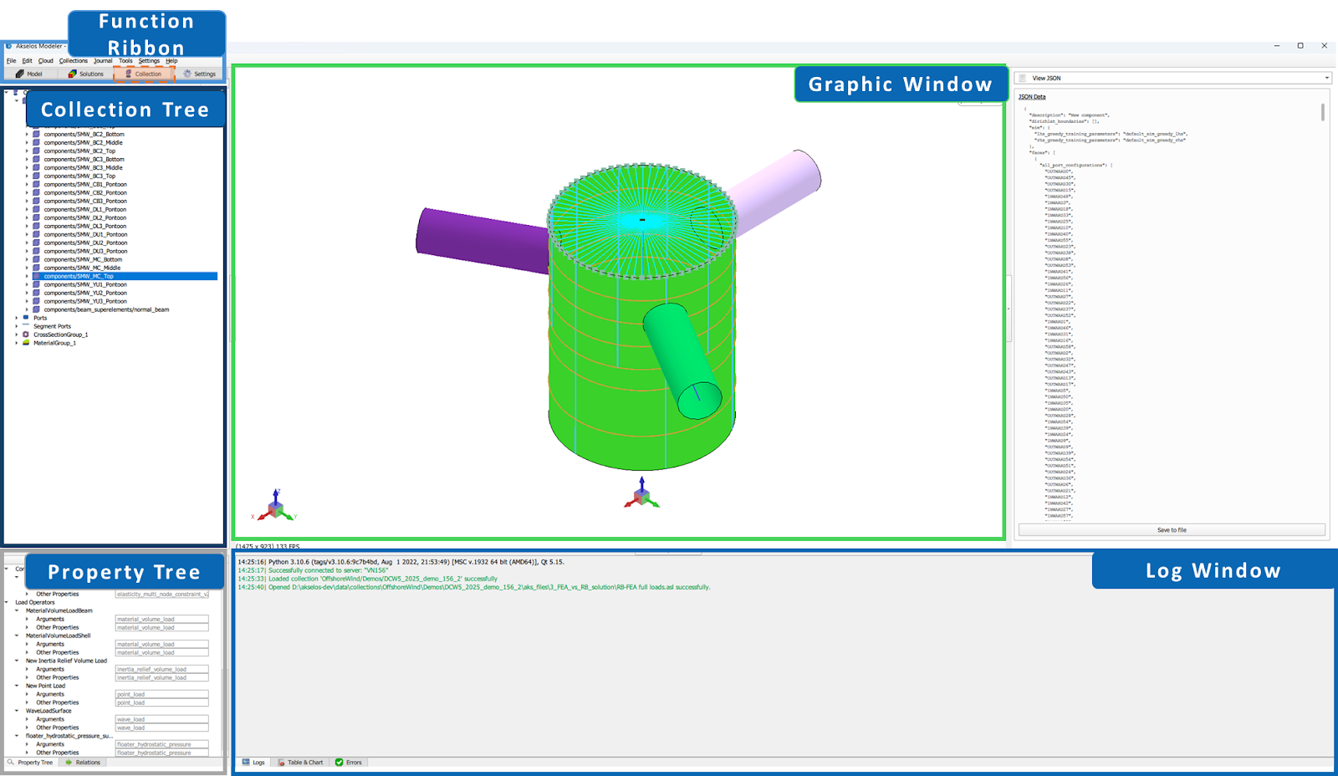The width and height of the screenshot is (1338, 776).
Task: Click the View JSON document icon
Action: [x=1023, y=78]
